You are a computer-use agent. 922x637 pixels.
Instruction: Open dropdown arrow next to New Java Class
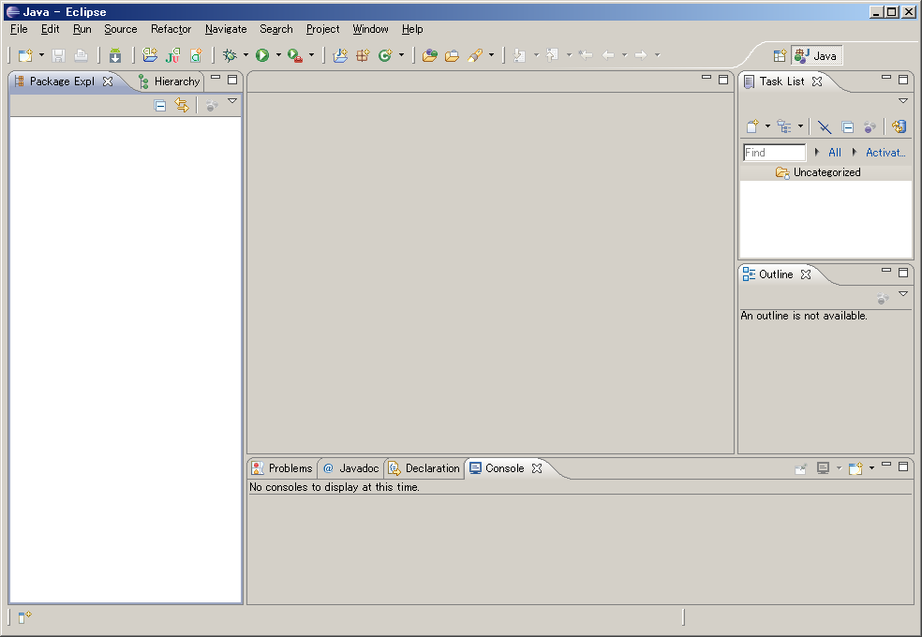[x=402, y=55]
